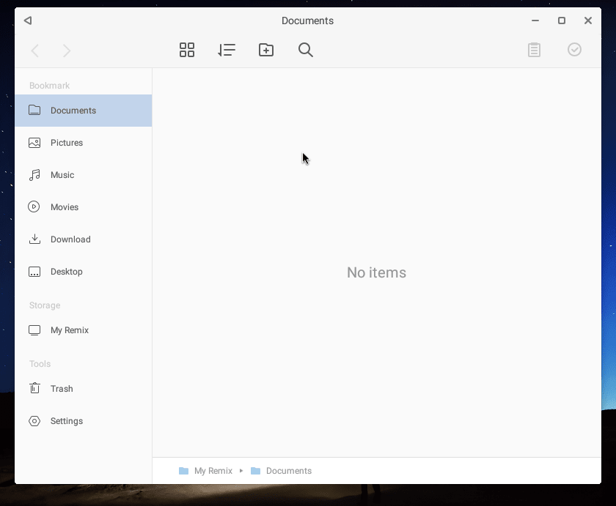Click the Desktop icon in sidebar
This screenshot has height=506, width=616.
34,272
